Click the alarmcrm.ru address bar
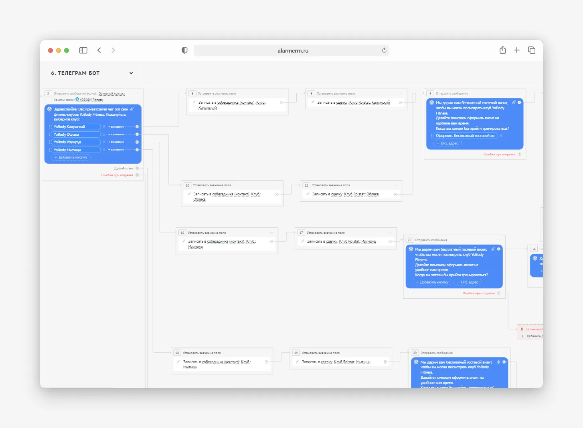The height and width of the screenshot is (428, 583). click(293, 51)
